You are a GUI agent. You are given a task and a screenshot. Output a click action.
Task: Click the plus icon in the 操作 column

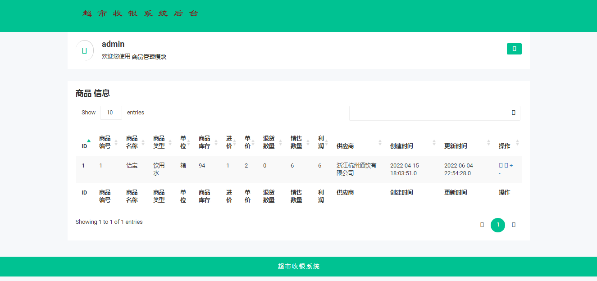click(x=511, y=165)
